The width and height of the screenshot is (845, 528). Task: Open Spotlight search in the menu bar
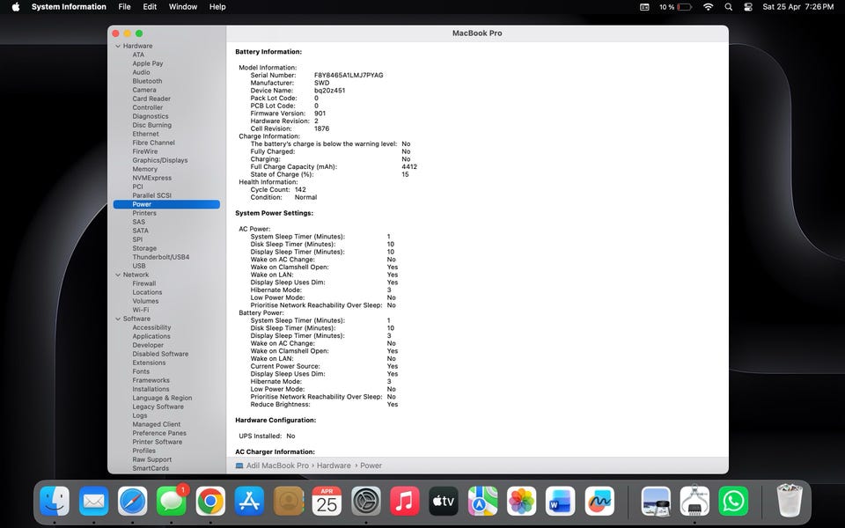pyautogui.click(x=729, y=7)
